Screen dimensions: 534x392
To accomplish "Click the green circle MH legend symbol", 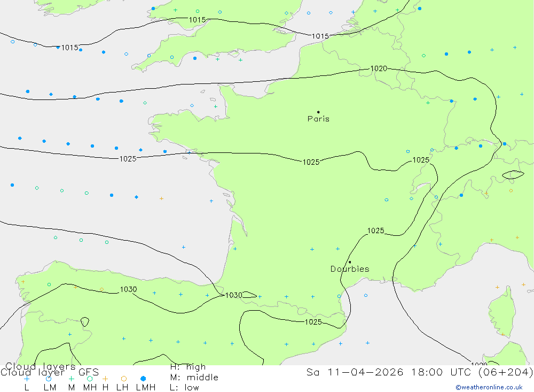I will pyautogui.click(x=90, y=379).
